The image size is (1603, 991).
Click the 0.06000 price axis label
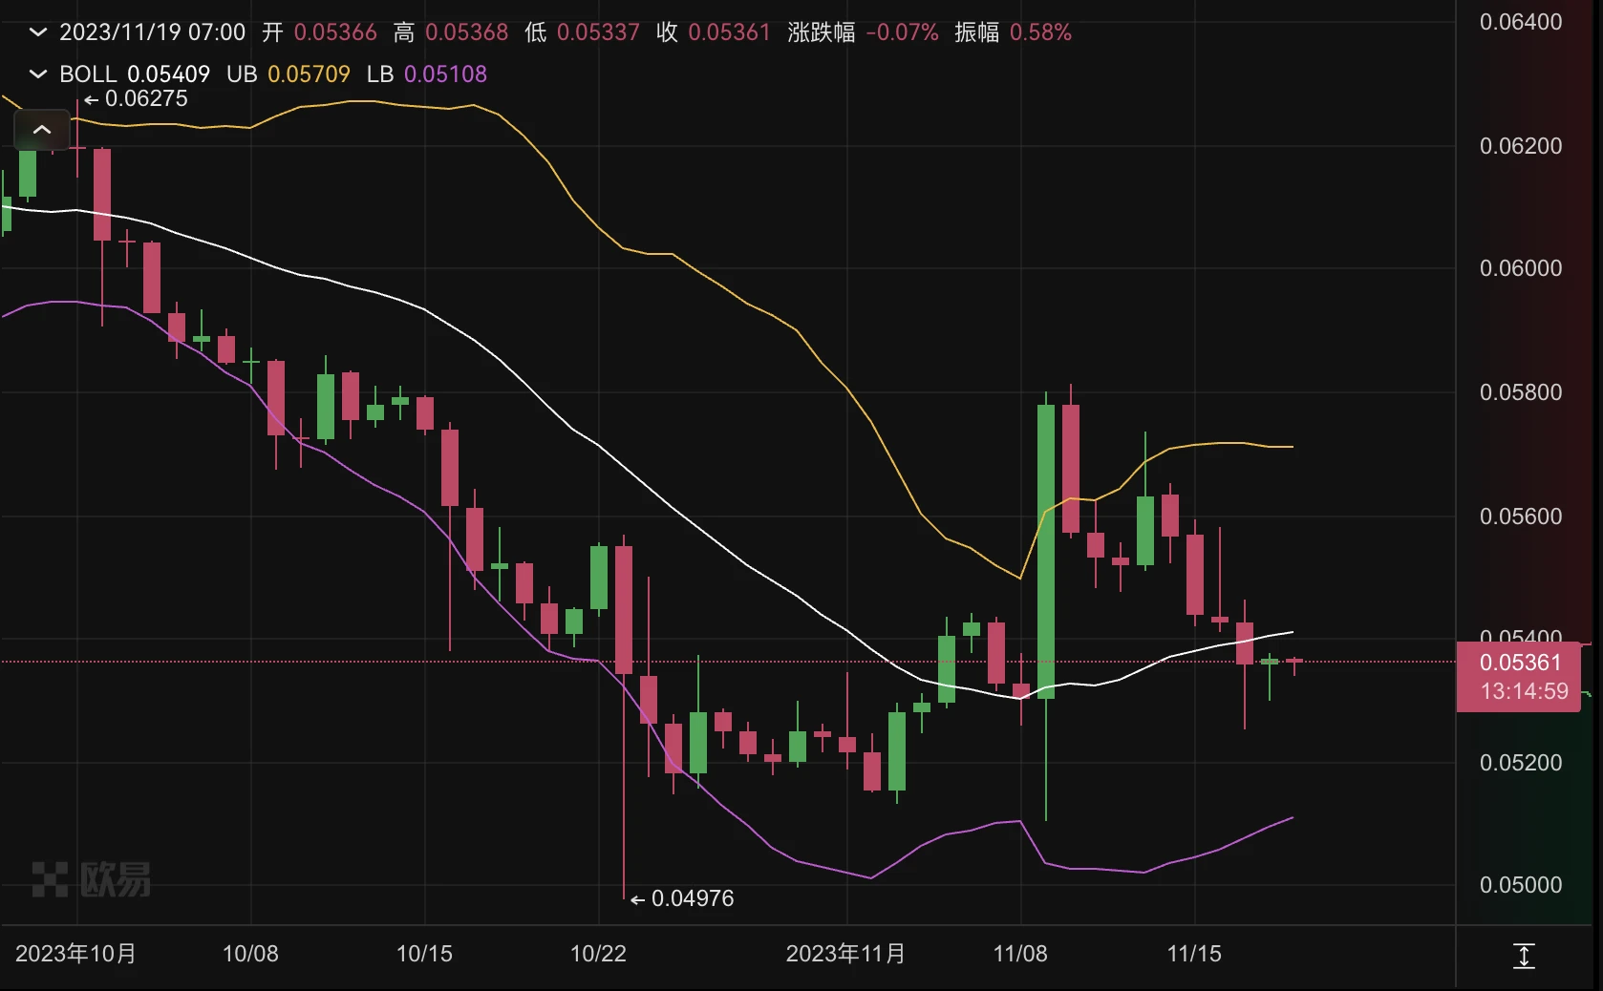click(x=1521, y=268)
